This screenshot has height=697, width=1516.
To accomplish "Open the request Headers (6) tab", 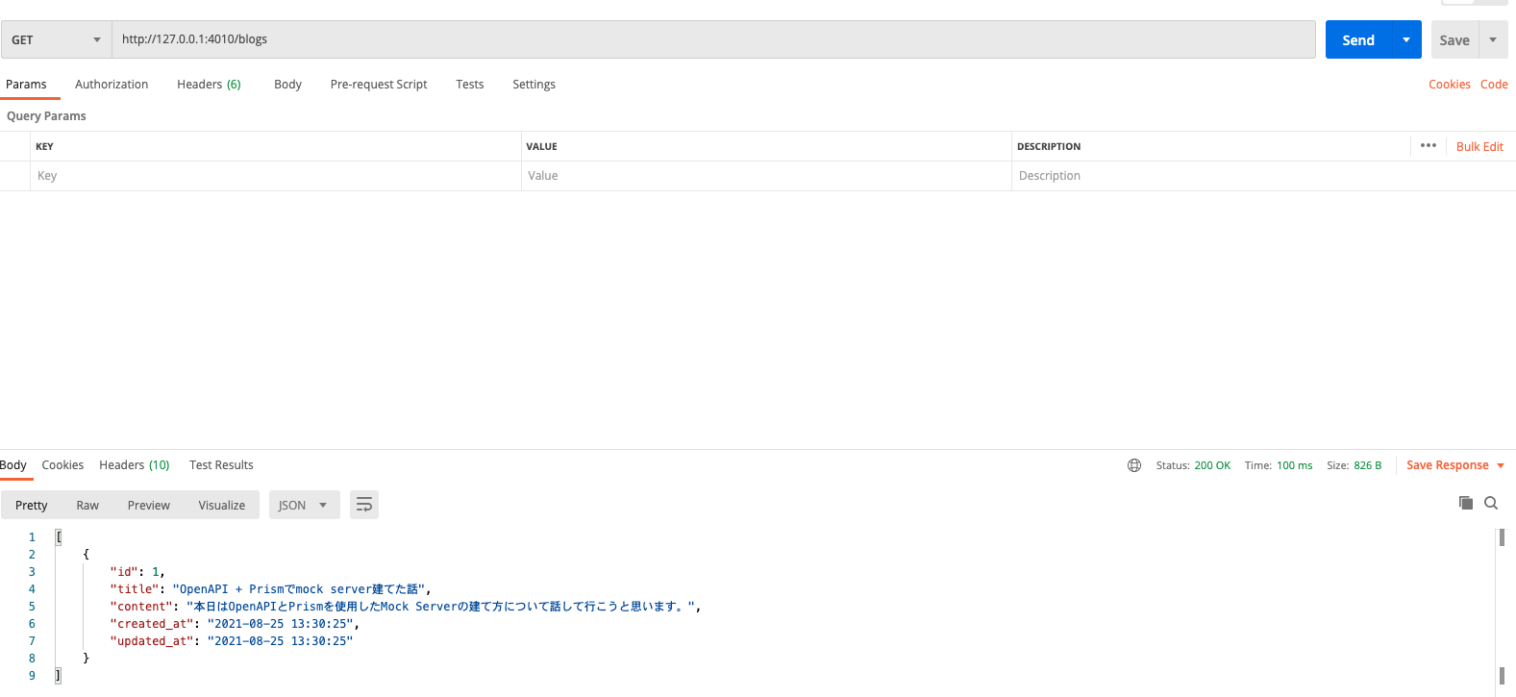I will point(209,85).
